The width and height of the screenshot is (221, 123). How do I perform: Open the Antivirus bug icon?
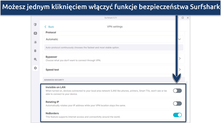[x=35, y=51]
